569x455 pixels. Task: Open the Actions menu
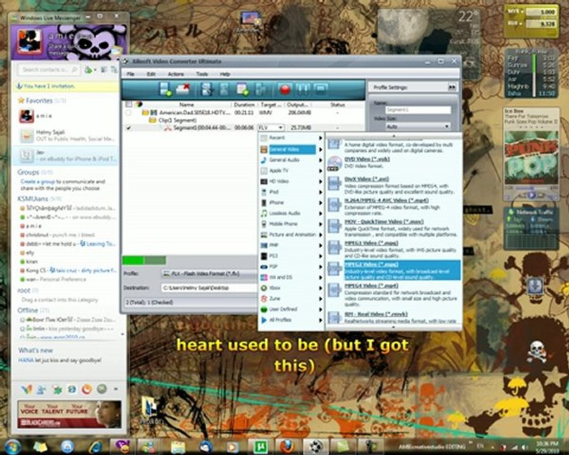click(x=176, y=74)
